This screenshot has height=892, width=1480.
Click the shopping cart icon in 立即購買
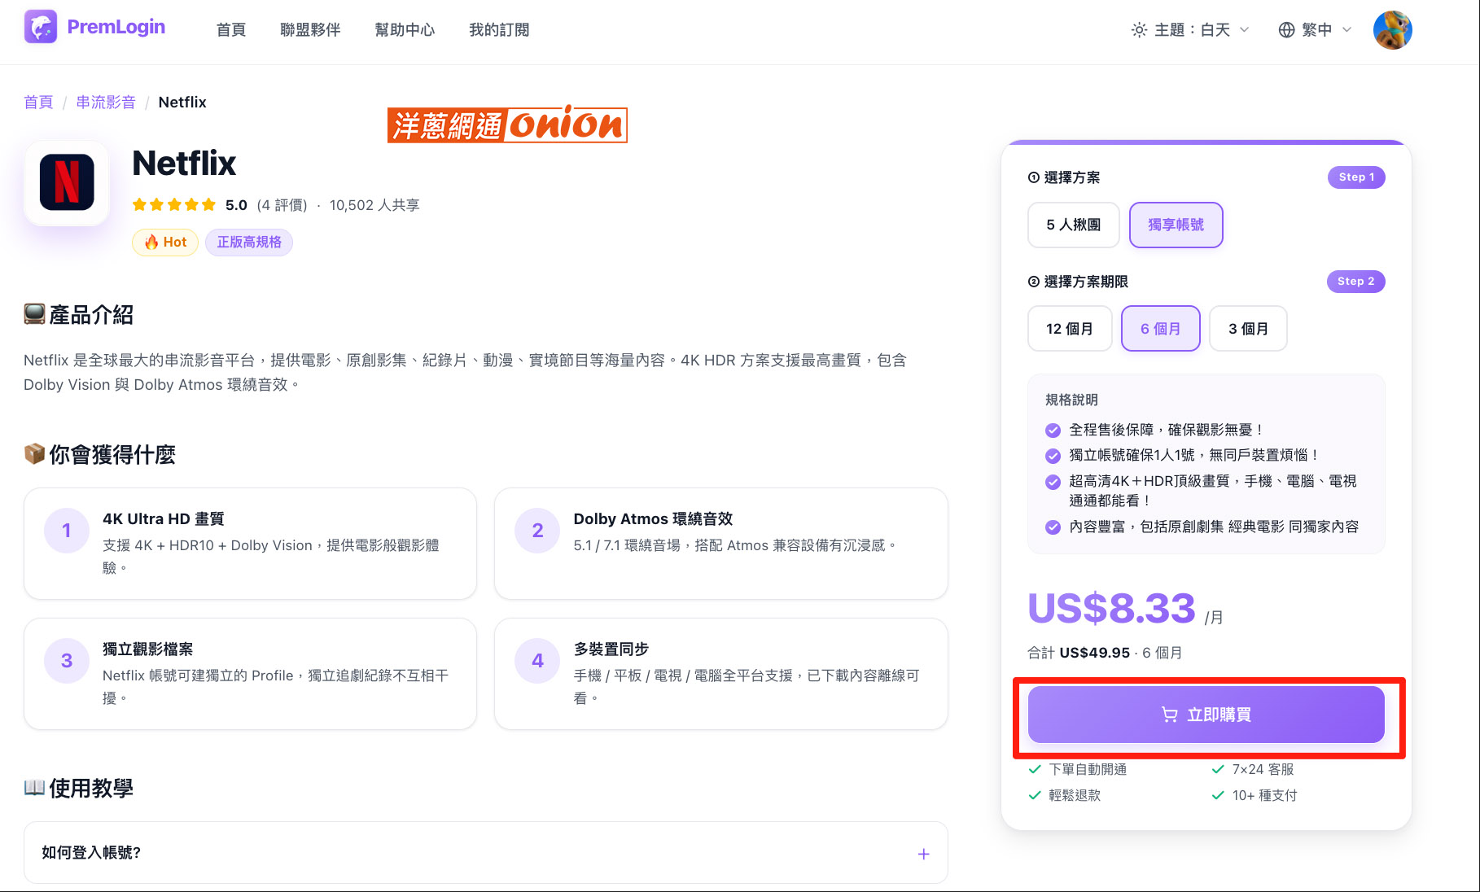(1170, 715)
